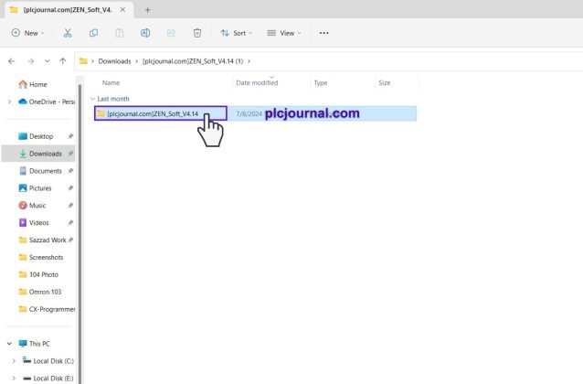Click the Rename icon in toolbar
Screen dimensions: 583x384
(x=145, y=33)
